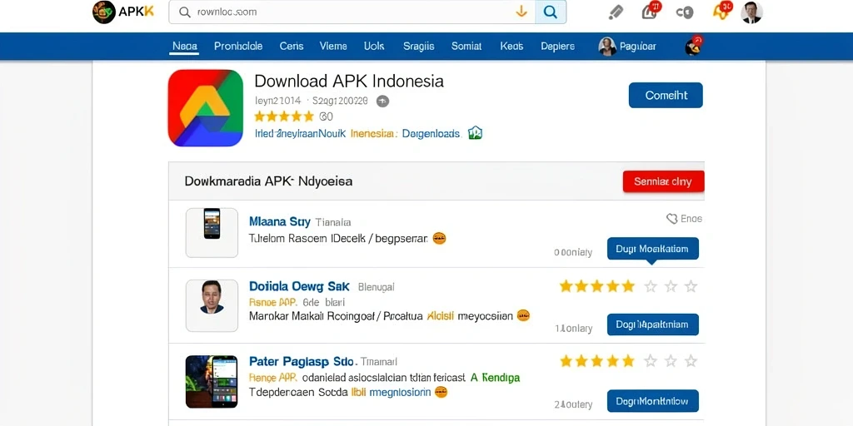Screen dimensions: 853x426
Task: Open the Uols menu item
Action: (374, 47)
